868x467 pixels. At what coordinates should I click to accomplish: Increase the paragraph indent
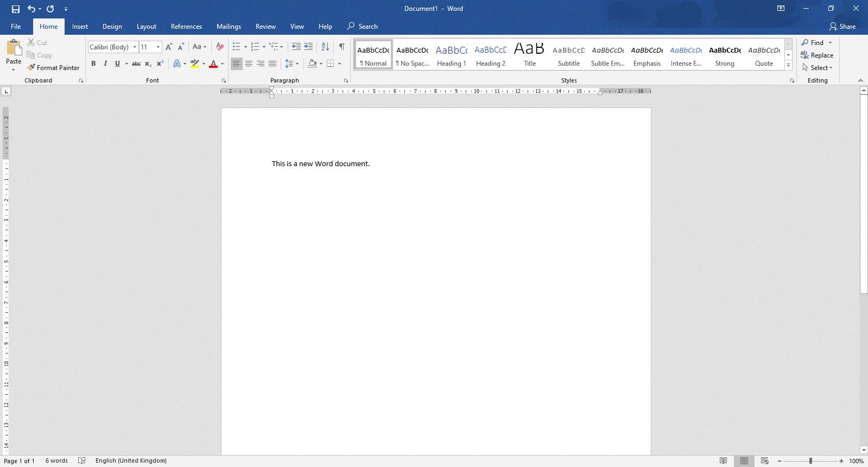pos(308,47)
